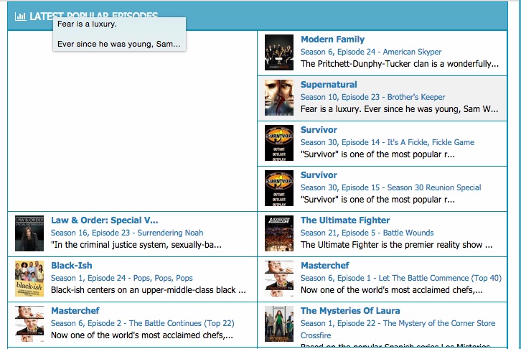Click the Supernatural poster thumbnail
The image size is (521, 349).
(278, 97)
